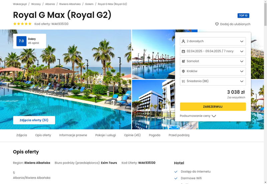The image size is (267, 184).
Task: Follow the Riwiera Albańska breadcrumb link
Action: point(70,4)
